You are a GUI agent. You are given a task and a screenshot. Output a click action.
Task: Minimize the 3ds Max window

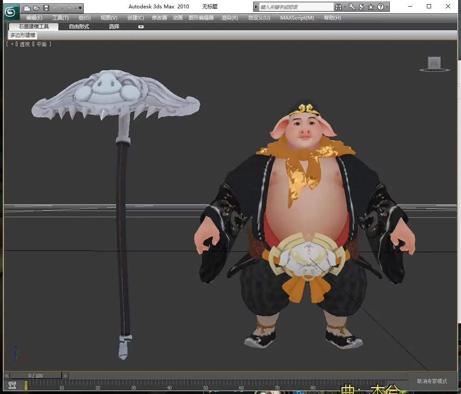(410, 6)
